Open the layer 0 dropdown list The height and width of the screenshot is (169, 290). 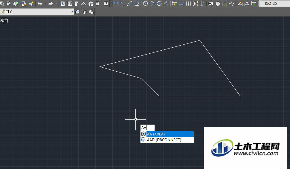pos(37,12)
